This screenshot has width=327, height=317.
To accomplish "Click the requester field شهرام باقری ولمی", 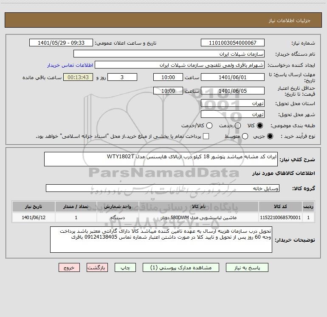I will (x=180, y=65).
